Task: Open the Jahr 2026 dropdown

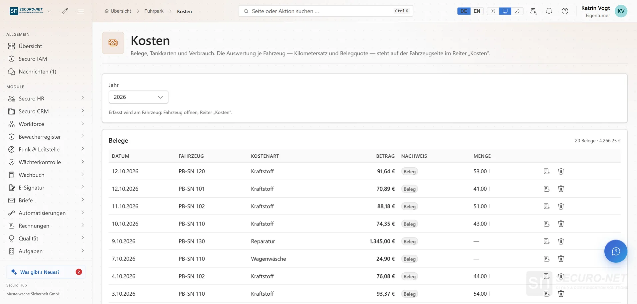Action: (138, 97)
